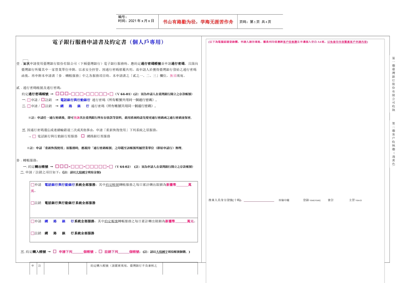Click red word 查詢 in the note
Image resolution: width=401 pixels, height=283 pixels.
click(77, 118)
